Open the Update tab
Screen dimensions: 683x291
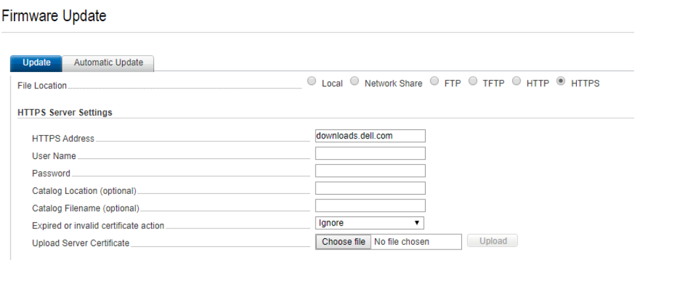[x=36, y=63]
